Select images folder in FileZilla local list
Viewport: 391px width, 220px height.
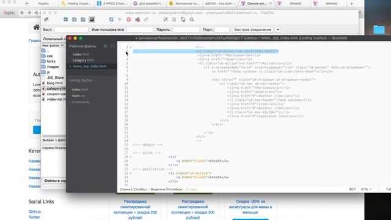coord(53,67)
